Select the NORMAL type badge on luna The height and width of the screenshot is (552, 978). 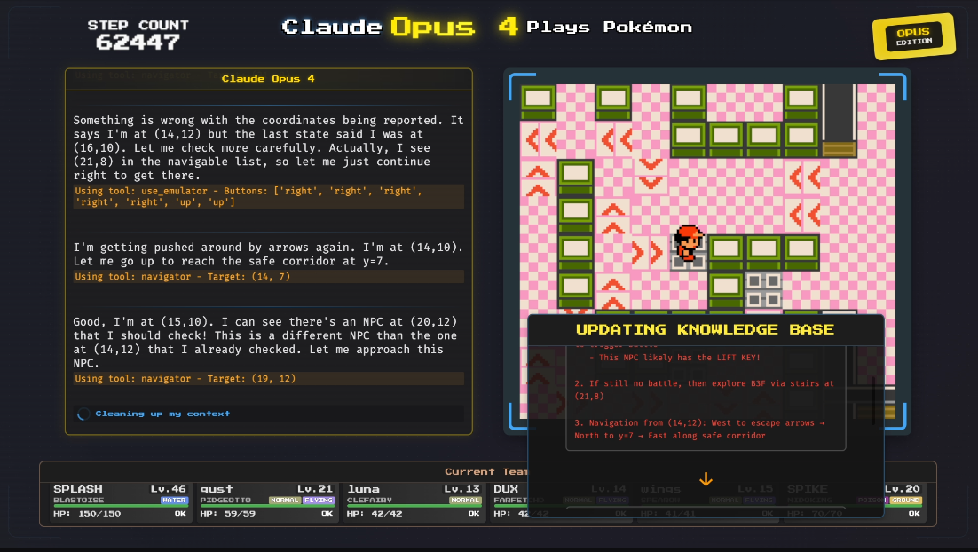465,501
